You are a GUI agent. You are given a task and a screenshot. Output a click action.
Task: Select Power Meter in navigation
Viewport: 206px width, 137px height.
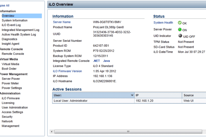(x=10, y=83)
